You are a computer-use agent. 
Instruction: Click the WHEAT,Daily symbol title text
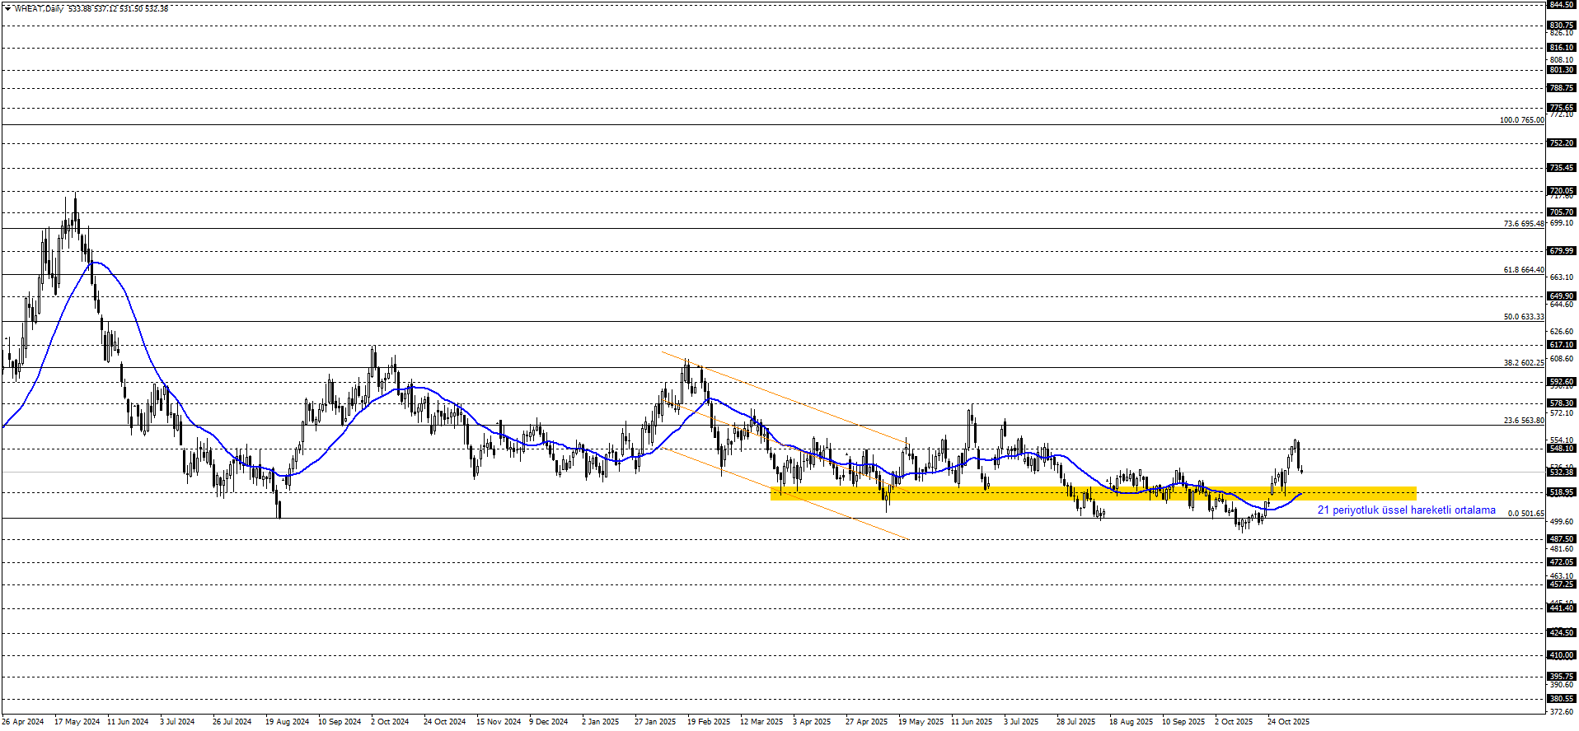[39, 8]
